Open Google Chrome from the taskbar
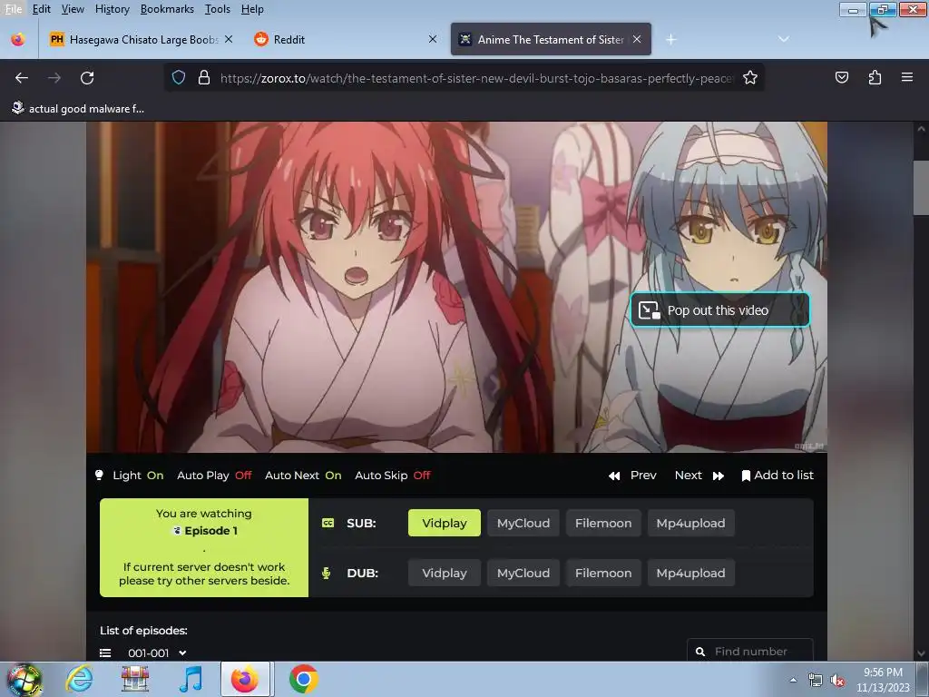 [x=303, y=679]
